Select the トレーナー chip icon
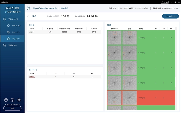181x113 pixels. 8,32
